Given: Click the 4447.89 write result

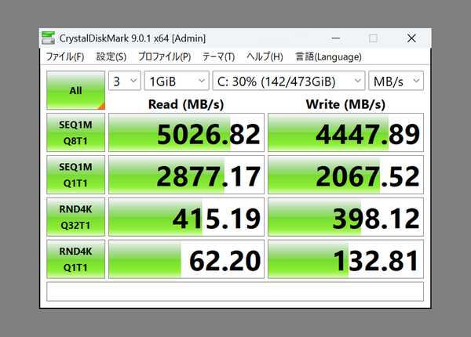Looking at the screenshot, I should pos(345,132).
